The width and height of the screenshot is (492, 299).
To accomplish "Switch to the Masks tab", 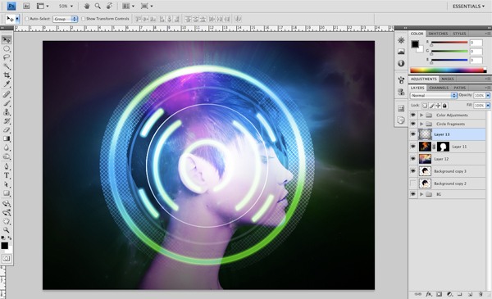I will tap(448, 79).
